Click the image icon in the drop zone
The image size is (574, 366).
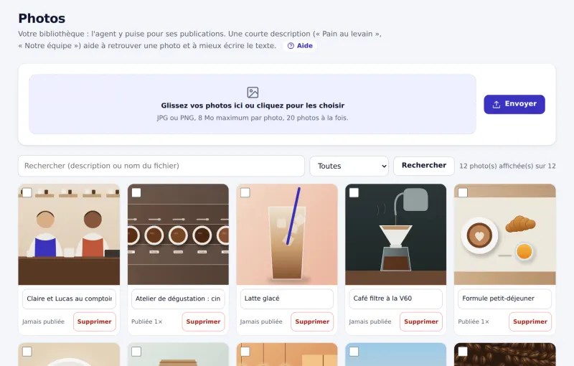253,93
